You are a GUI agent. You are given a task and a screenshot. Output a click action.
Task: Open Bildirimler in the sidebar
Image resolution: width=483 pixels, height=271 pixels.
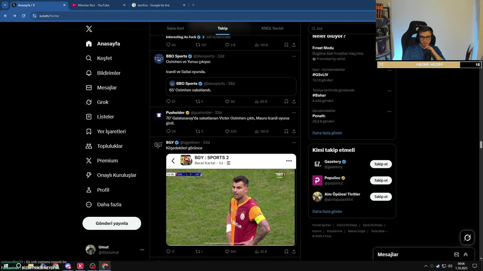coord(103,73)
